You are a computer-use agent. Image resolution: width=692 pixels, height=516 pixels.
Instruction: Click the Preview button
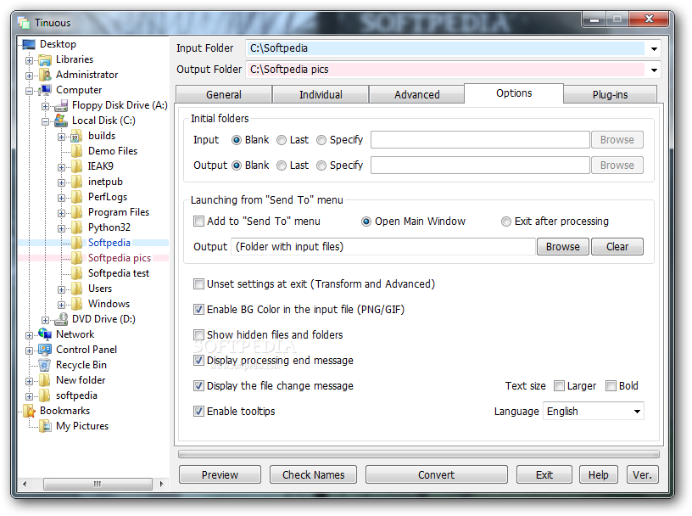point(220,475)
